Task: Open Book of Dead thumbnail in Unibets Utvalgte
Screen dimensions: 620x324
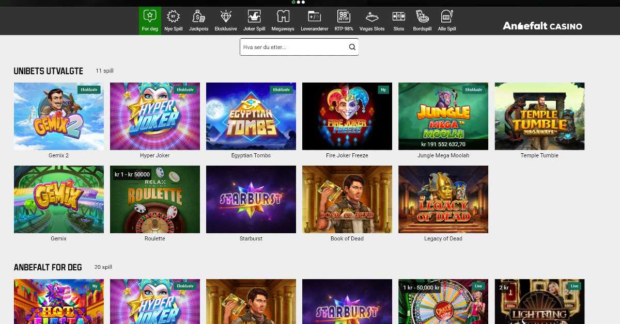Action: coord(347,199)
